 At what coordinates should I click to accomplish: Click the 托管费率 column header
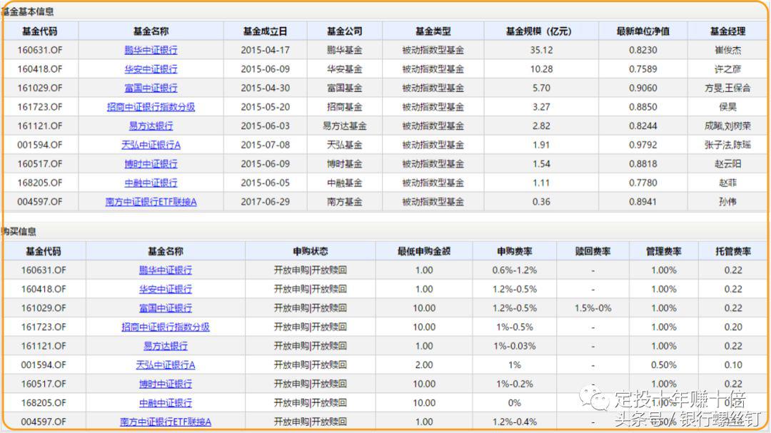[730, 251]
